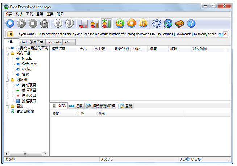Switch to the Torrents tab
This screenshot has width=237, height=166.
54,42
